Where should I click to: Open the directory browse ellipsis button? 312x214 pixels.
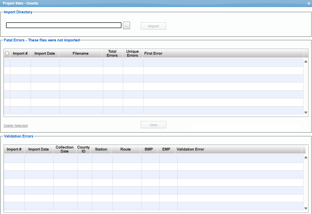126,26
